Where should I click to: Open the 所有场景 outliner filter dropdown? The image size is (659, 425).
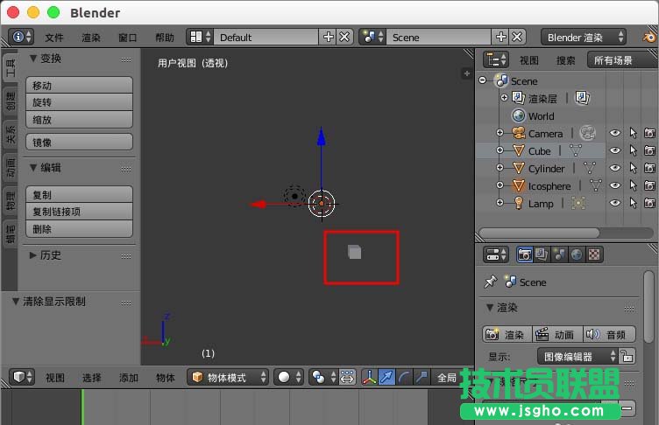point(622,60)
